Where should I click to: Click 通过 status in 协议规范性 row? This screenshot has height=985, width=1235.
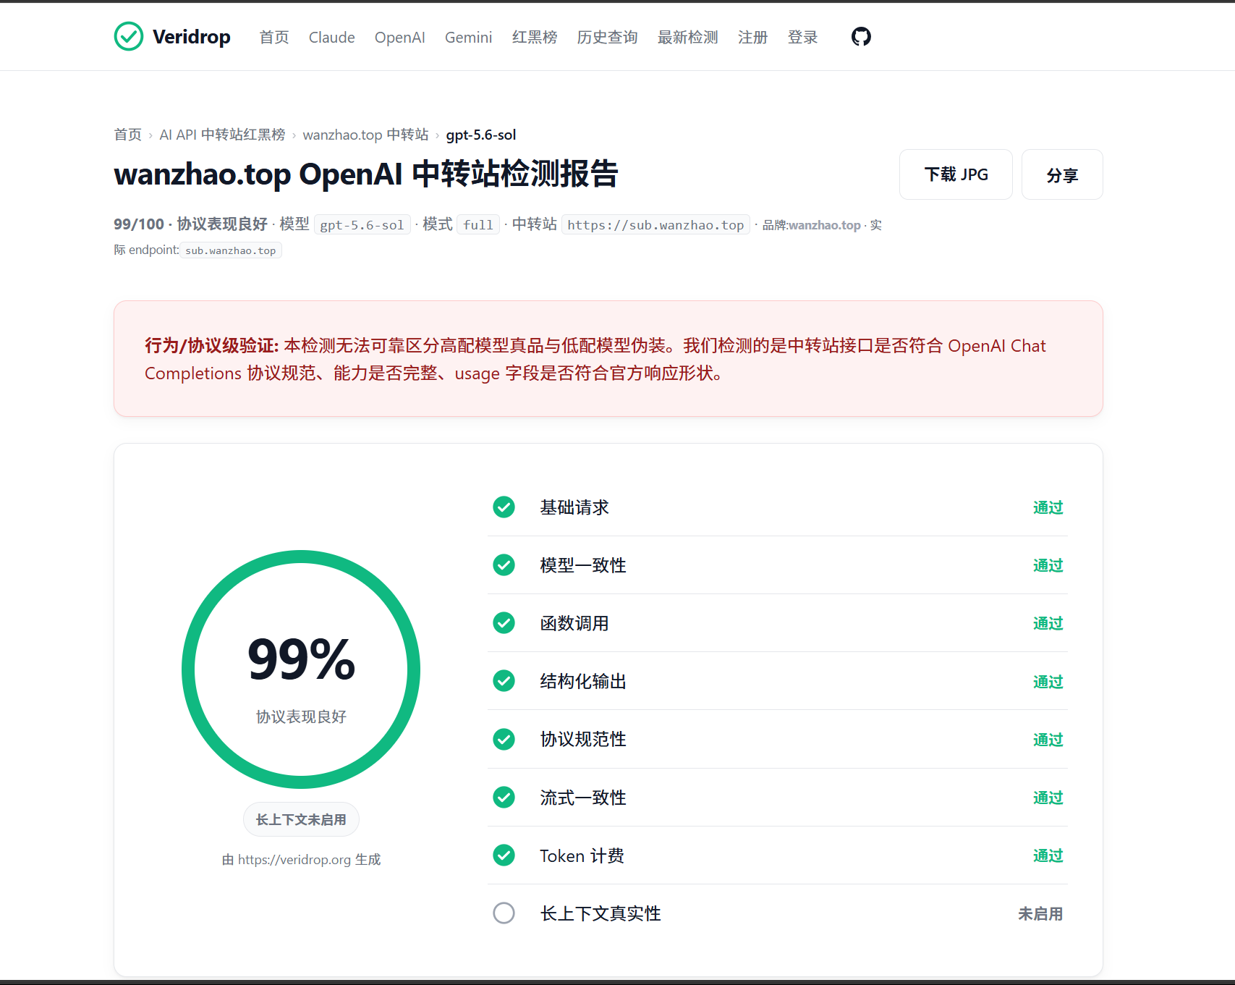tap(1048, 740)
